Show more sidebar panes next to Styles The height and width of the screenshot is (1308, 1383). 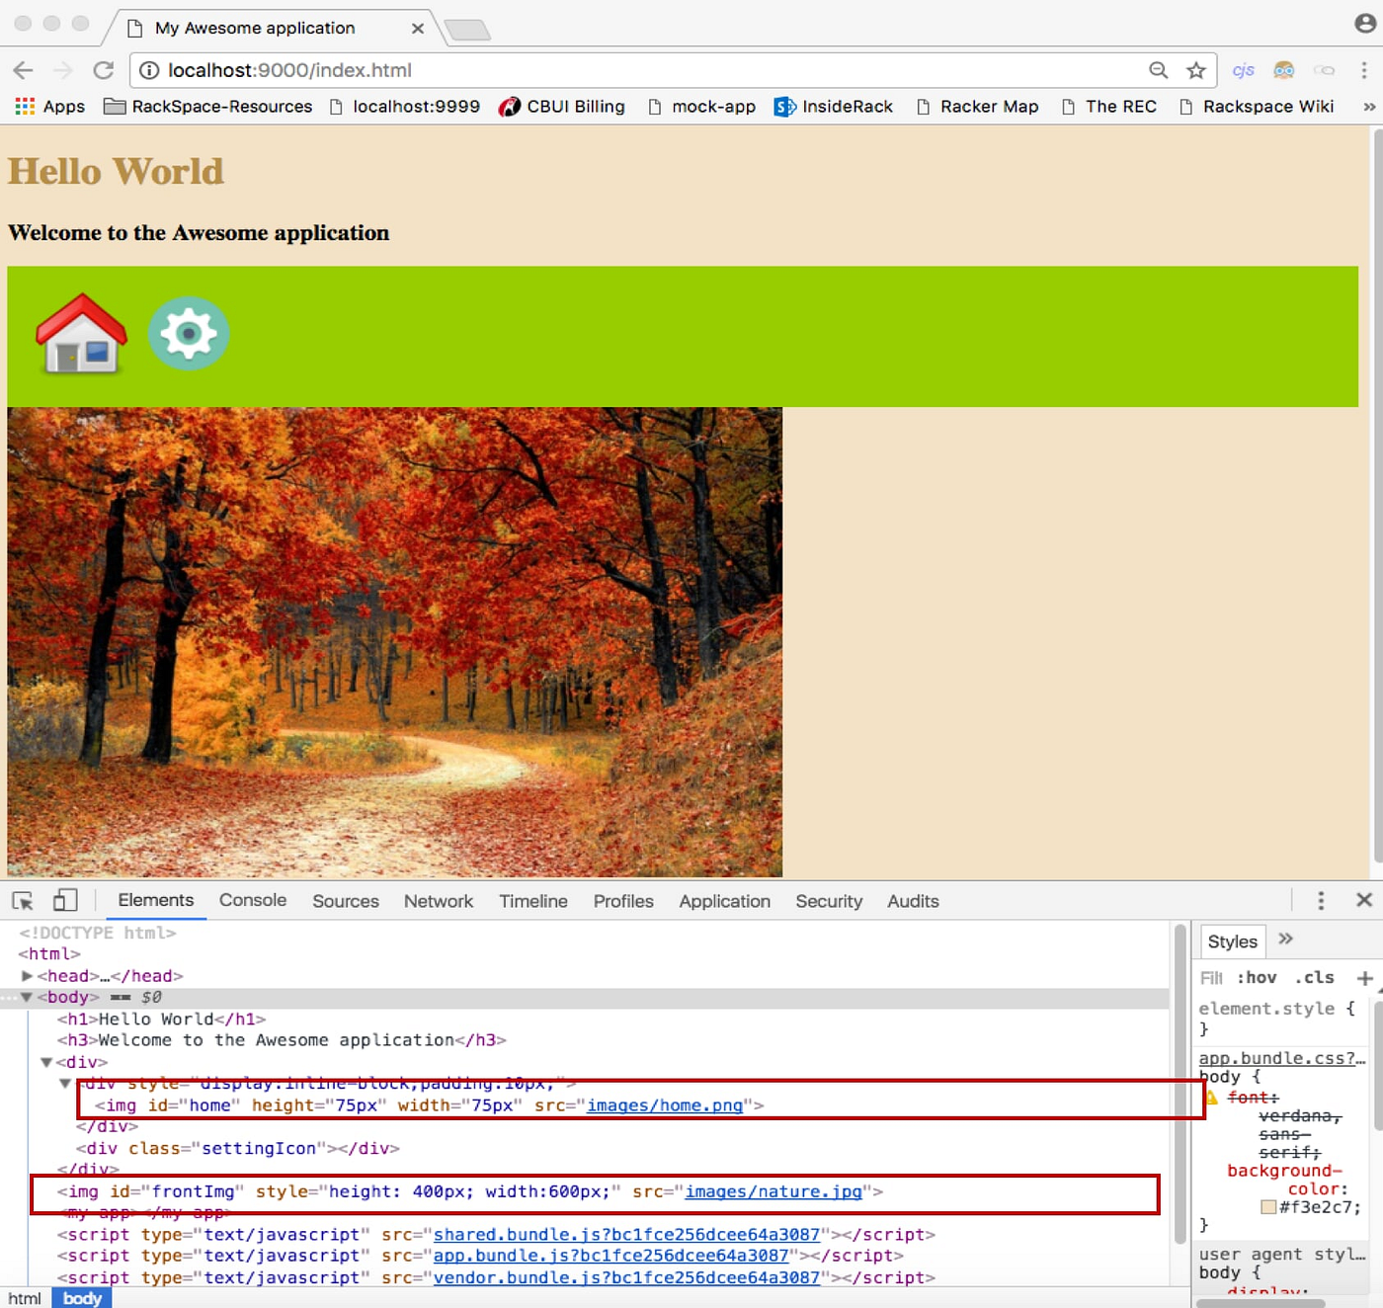tap(1285, 939)
